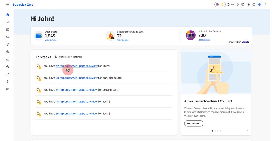View details for Open orders
The width and height of the screenshot is (272, 141).
[51, 40]
